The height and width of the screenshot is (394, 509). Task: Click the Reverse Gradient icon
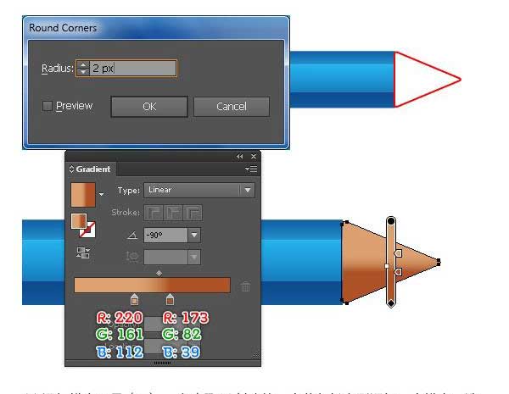click(x=83, y=252)
